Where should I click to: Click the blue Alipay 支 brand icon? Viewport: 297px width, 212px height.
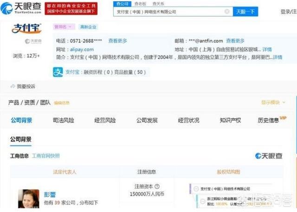(x=58, y=72)
